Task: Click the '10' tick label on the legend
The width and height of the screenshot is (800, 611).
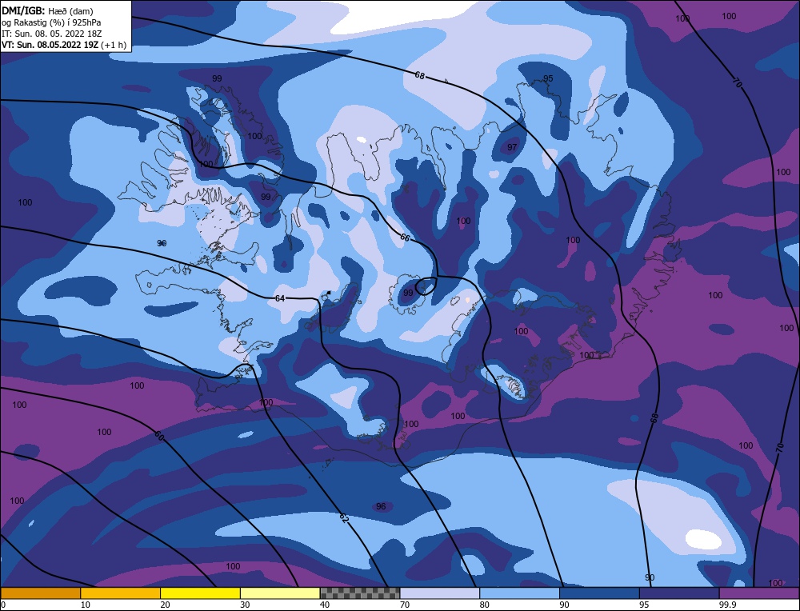Action: [86, 605]
